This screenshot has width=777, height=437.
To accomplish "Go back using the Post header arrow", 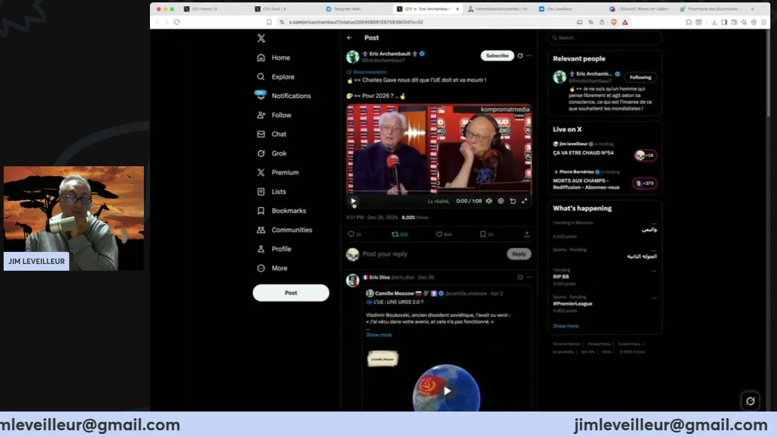I will pos(350,38).
